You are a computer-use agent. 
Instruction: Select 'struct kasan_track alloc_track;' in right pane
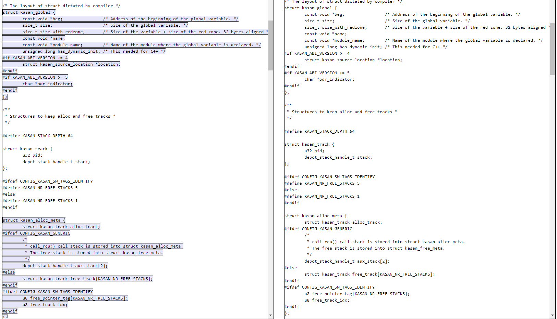coord(343,222)
